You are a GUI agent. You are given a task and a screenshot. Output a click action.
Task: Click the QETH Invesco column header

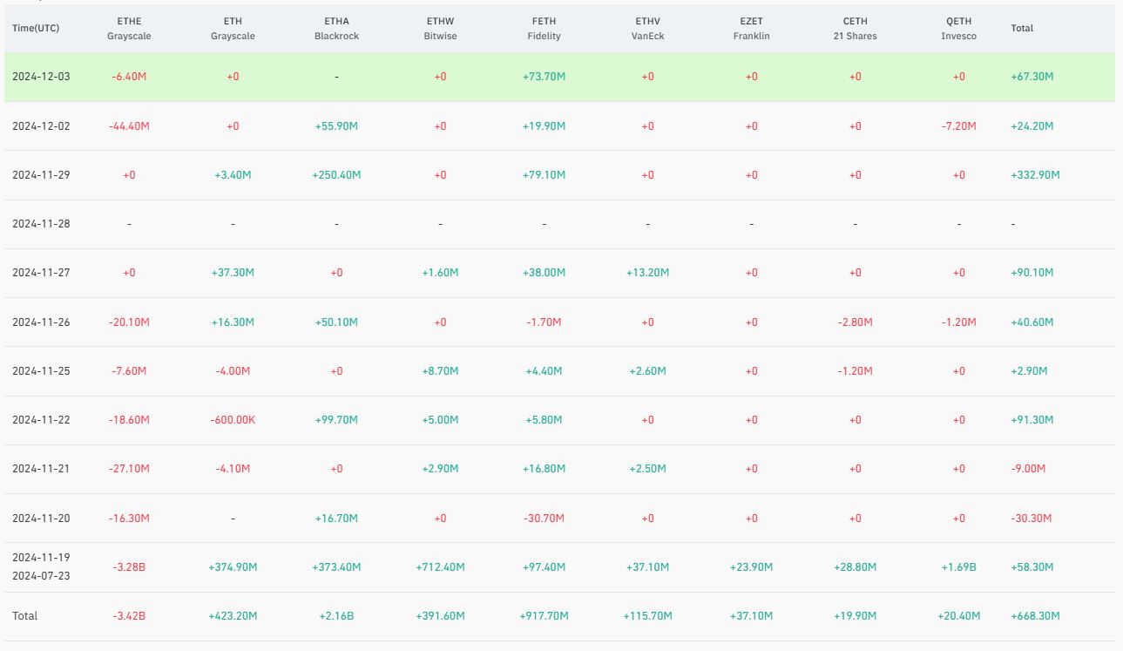958,29
